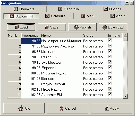Save the stations list
The width and height of the screenshot is (135, 116).
(52, 27)
